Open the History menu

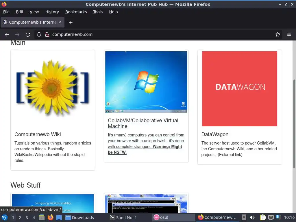tap(52, 12)
